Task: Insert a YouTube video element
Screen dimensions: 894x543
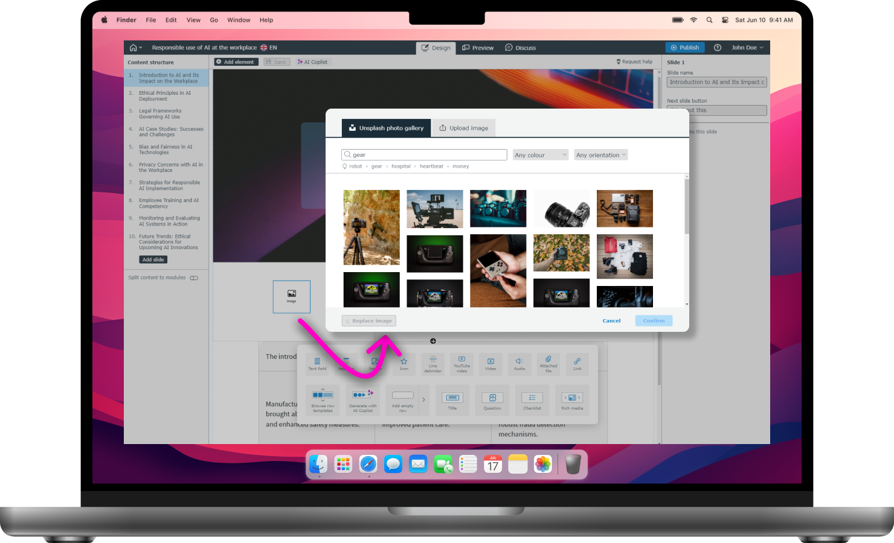Action: pyautogui.click(x=461, y=364)
